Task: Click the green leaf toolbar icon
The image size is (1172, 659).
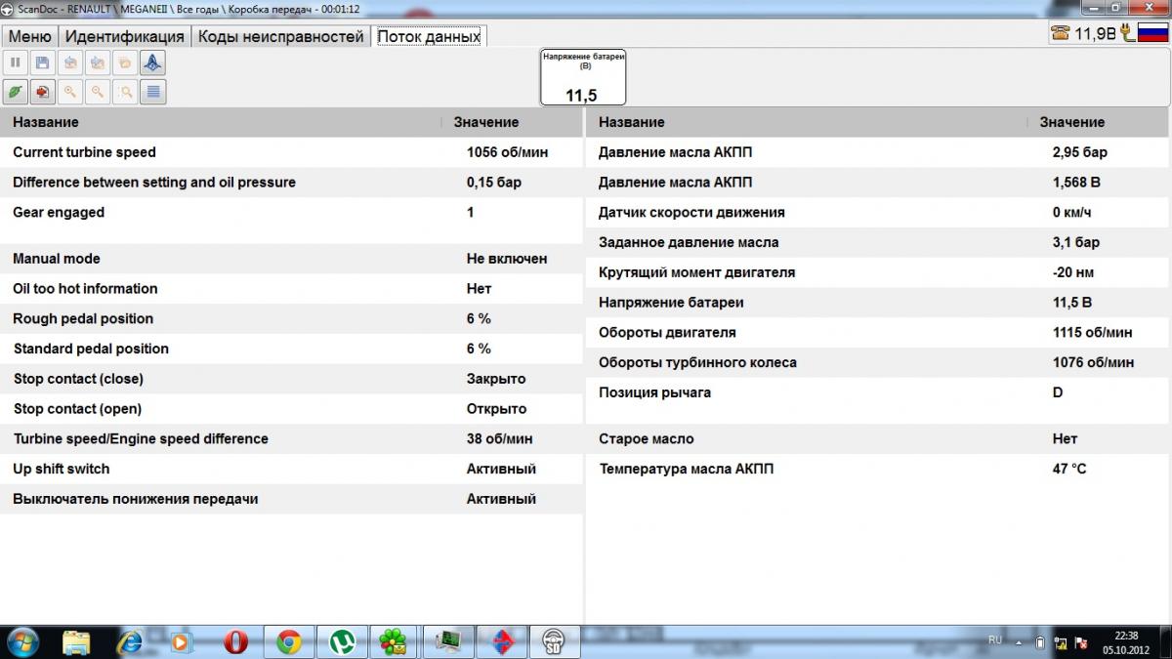Action: [16, 92]
